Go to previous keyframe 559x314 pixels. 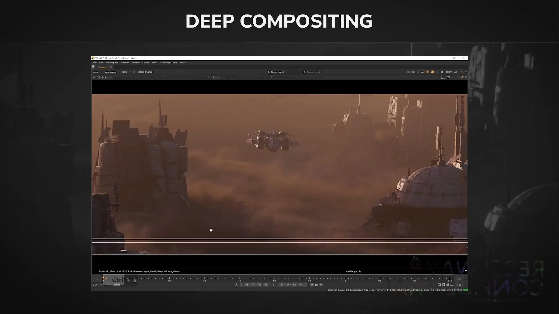253,285
